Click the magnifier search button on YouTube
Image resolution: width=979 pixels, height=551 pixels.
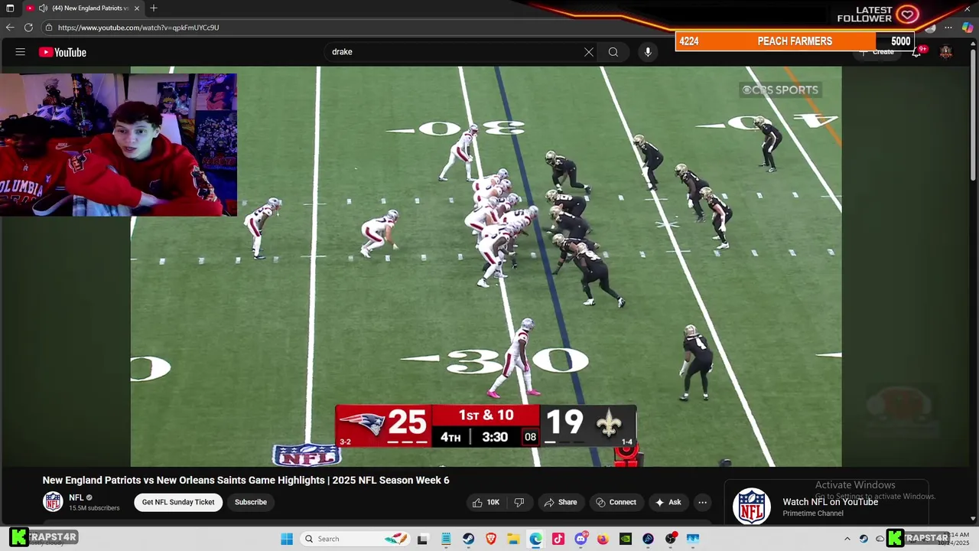(x=613, y=52)
